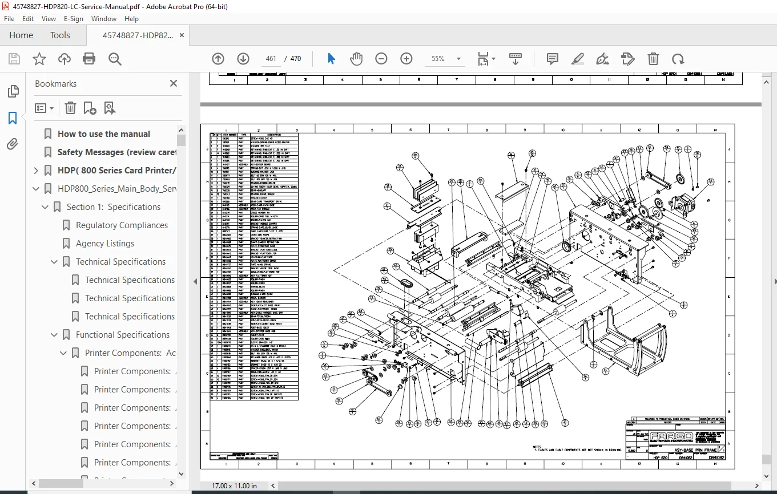
Task: Click the current page number field
Action: (x=271, y=59)
